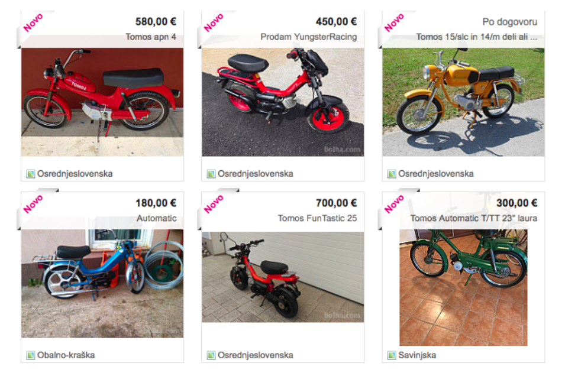Click the Novo ribbon on the Automatic listing
The height and width of the screenshot is (376, 565).
click(x=33, y=204)
